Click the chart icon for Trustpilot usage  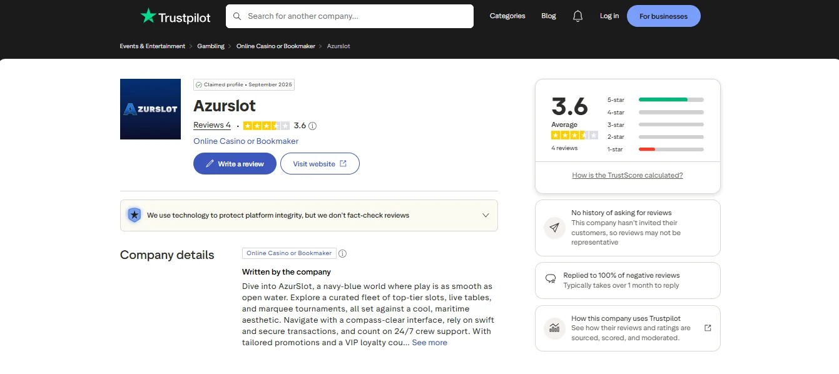[554, 328]
